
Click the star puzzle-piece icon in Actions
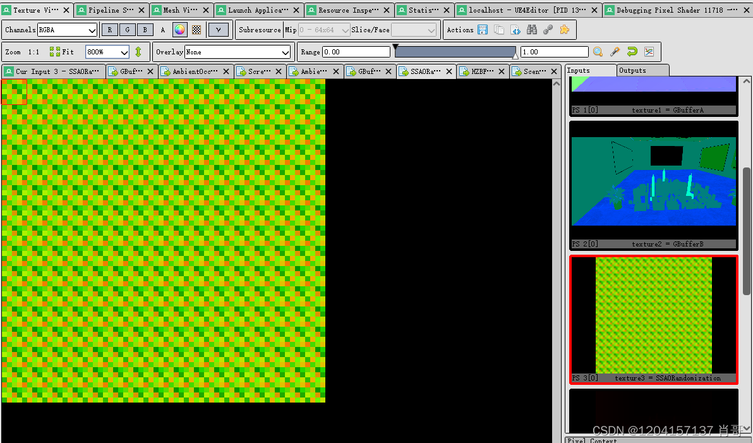[x=565, y=30]
